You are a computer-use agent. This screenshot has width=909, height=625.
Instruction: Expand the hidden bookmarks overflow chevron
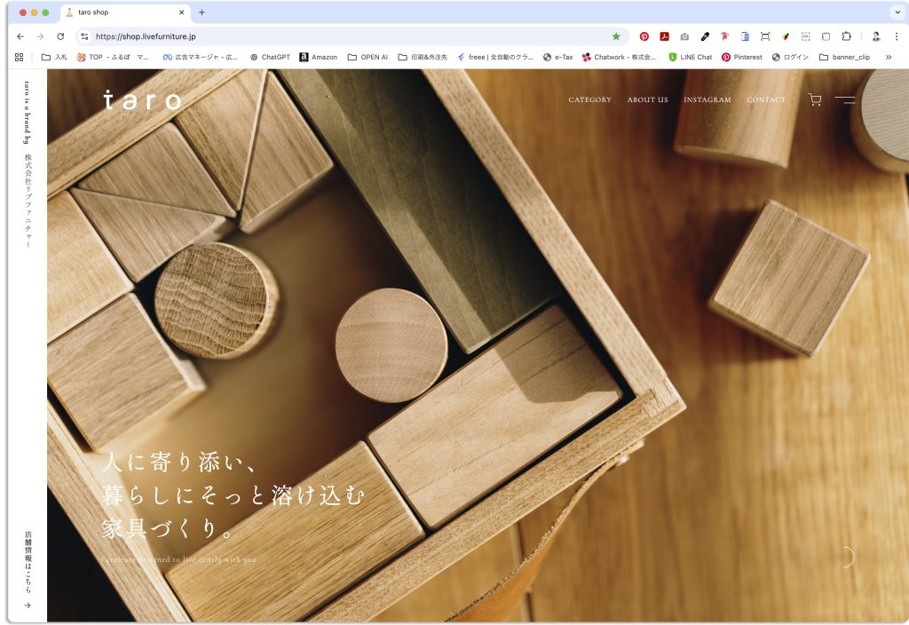[x=888, y=57]
